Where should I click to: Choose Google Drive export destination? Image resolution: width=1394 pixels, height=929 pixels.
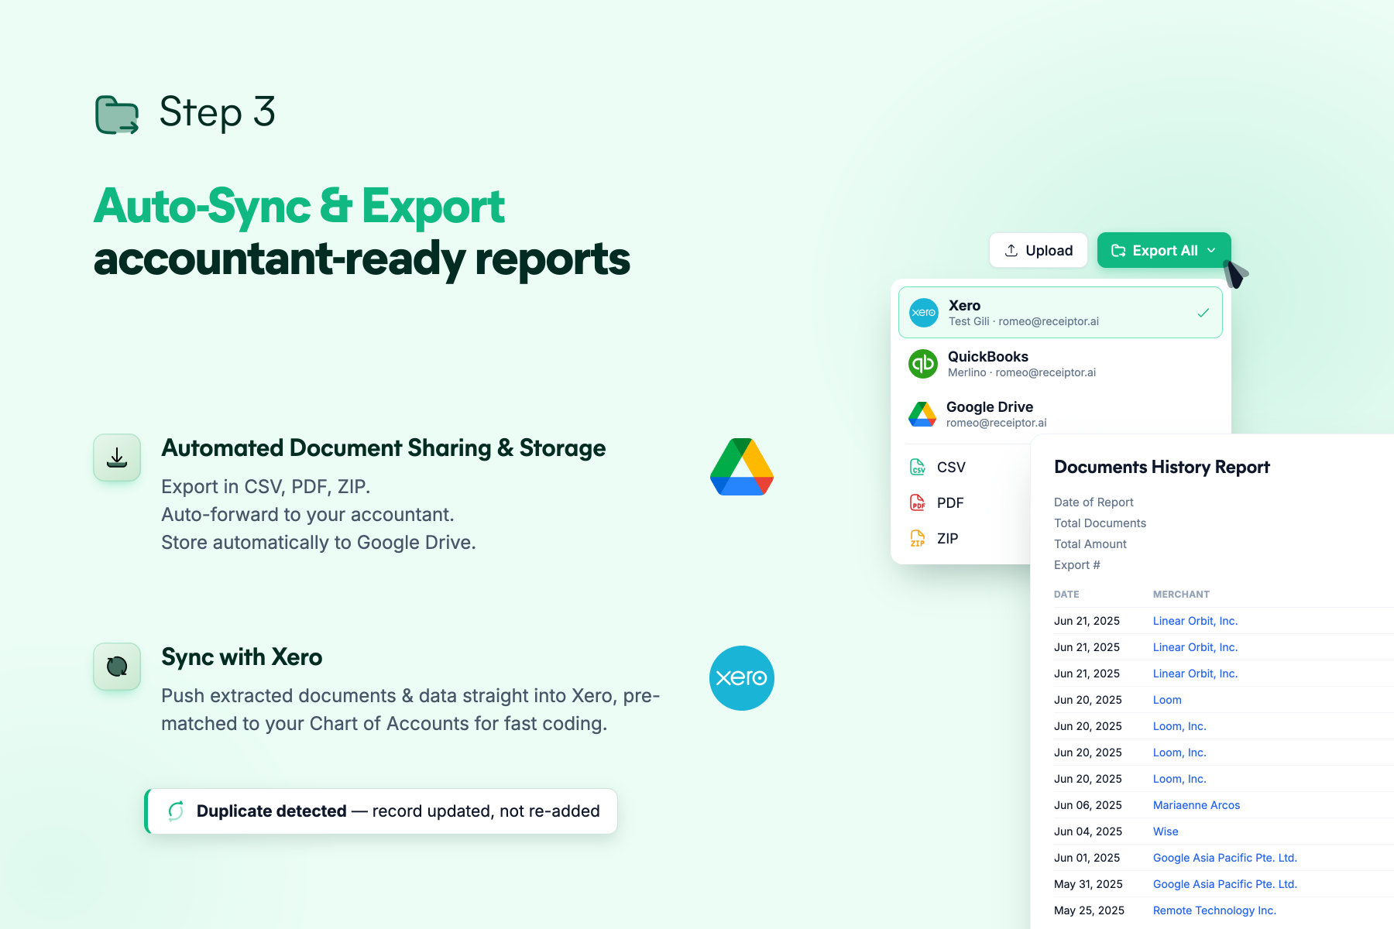click(1060, 414)
